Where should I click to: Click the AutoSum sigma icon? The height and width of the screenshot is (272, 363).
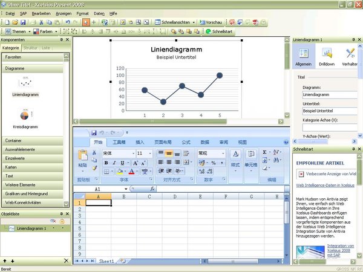(264, 152)
